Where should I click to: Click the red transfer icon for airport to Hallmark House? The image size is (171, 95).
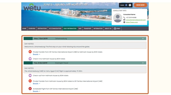click(x=30, y=52)
